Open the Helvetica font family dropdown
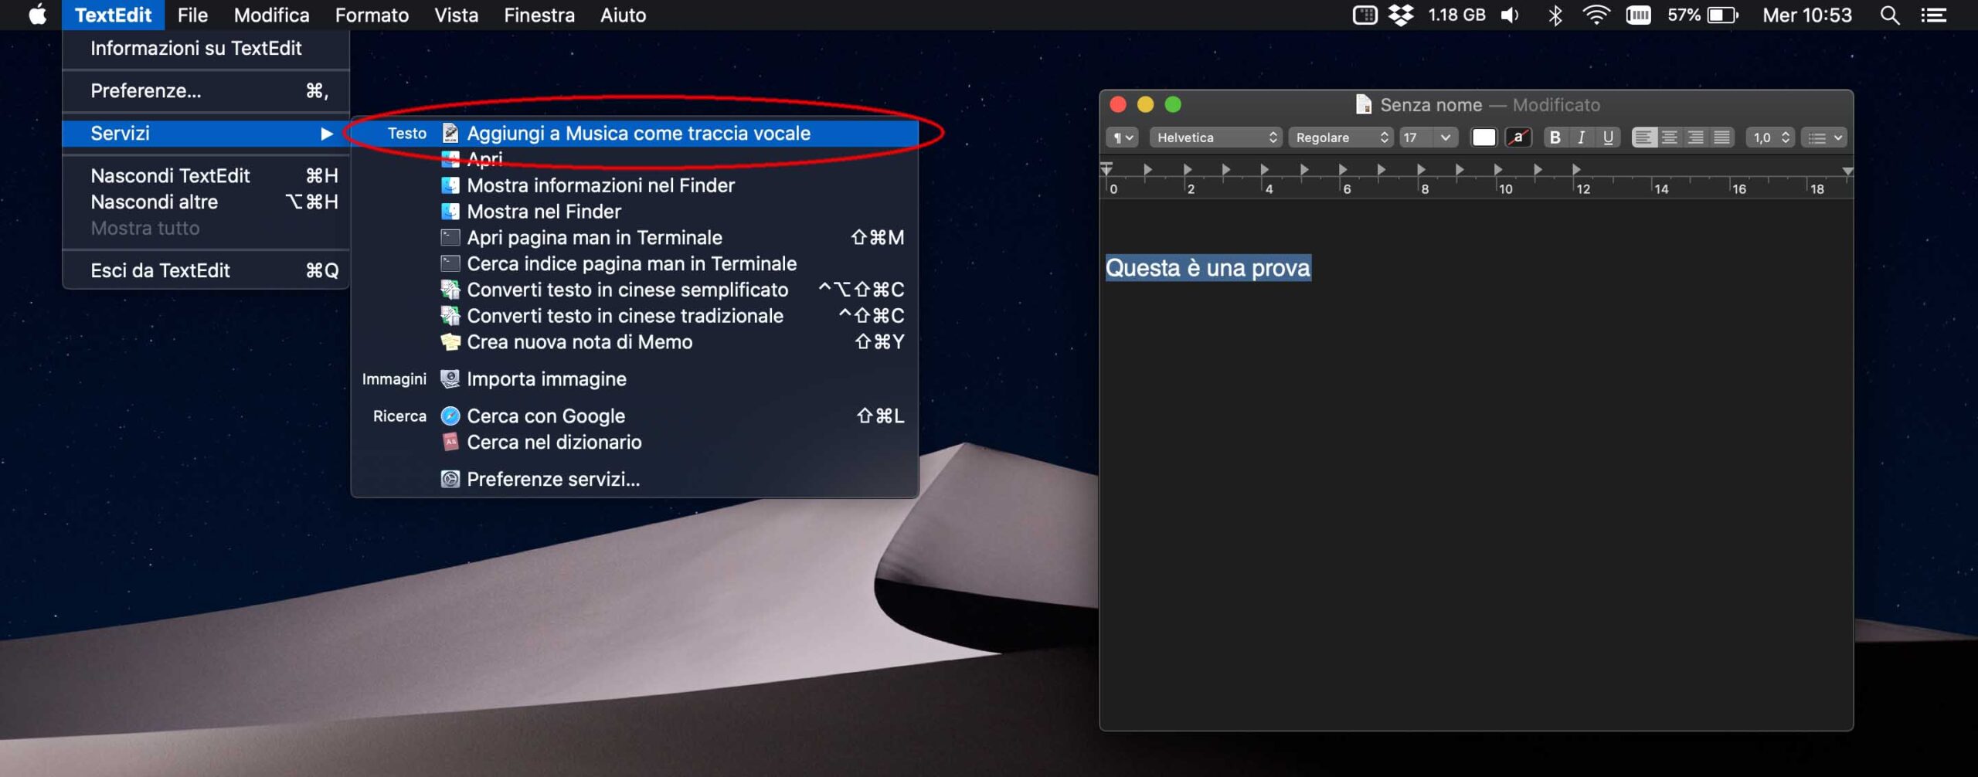The width and height of the screenshot is (1978, 777). [1216, 137]
